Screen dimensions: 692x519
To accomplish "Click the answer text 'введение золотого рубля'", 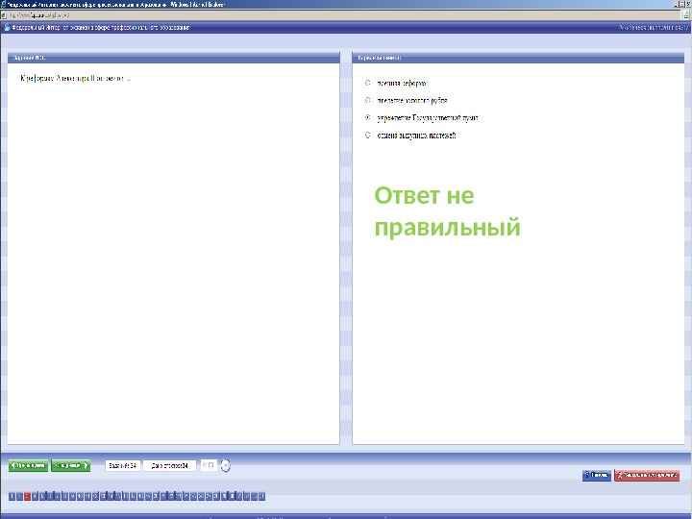I will 411,101.
